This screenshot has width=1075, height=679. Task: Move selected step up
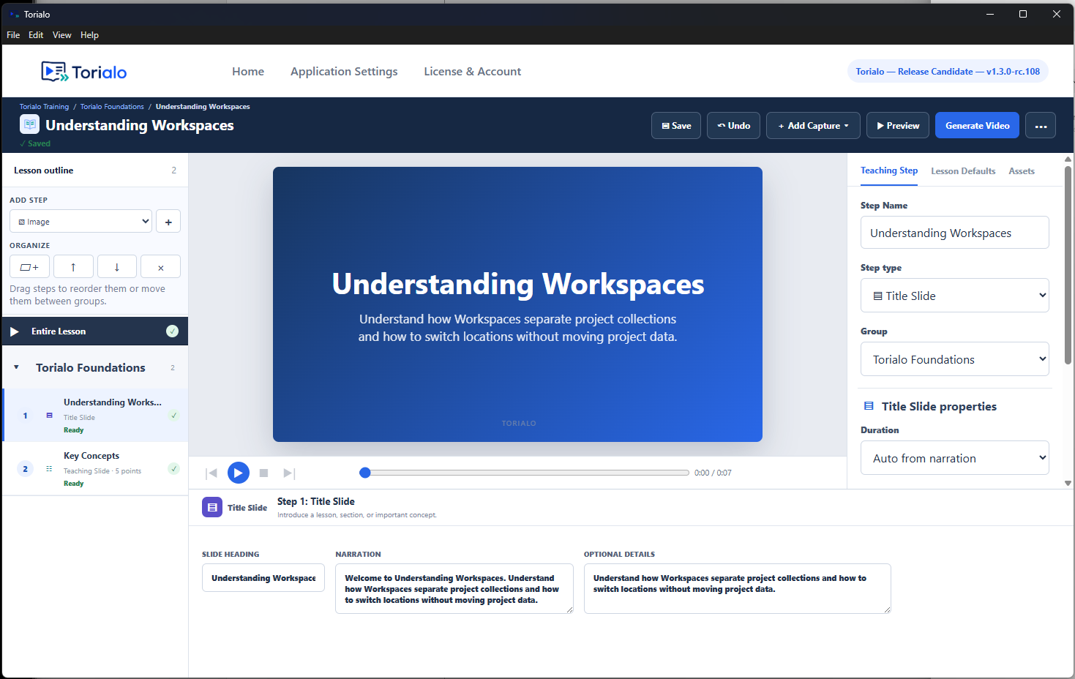click(x=73, y=267)
